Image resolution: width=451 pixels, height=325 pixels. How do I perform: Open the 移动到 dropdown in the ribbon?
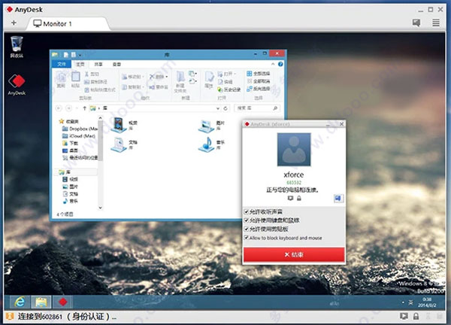click(x=132, y=77)
